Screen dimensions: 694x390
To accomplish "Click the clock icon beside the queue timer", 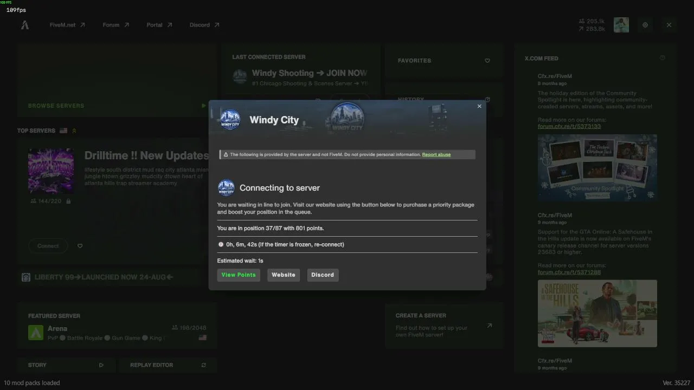I will point(221,245).
